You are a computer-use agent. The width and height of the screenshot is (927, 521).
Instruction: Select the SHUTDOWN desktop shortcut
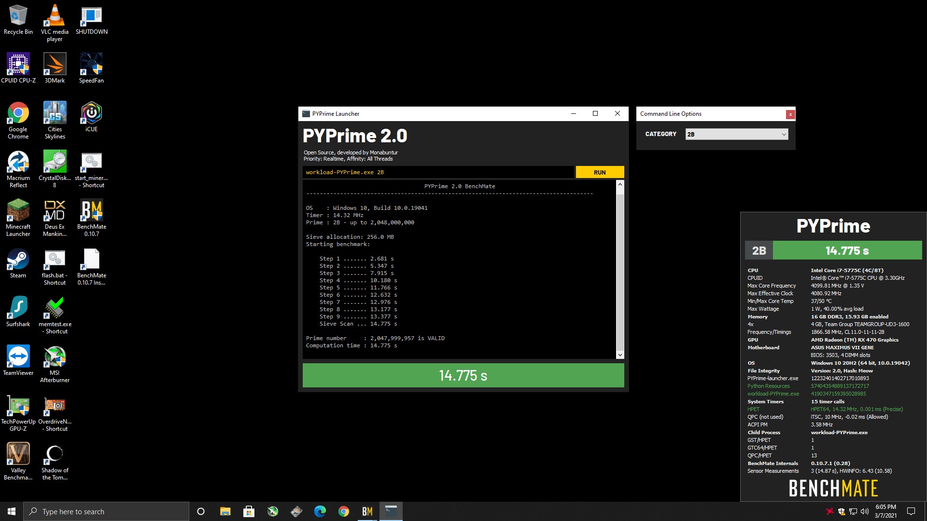[x=91, y=20]
